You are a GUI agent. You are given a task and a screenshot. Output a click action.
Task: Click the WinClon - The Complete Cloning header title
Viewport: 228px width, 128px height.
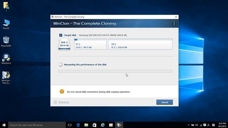(x=85, y=23)
